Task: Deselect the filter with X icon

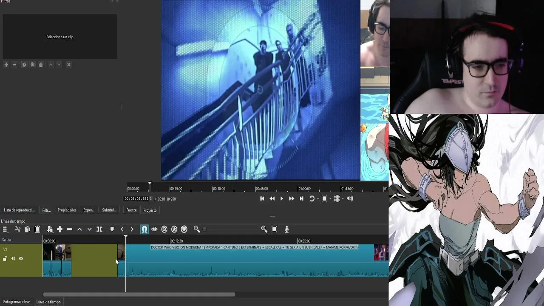Action: [69, 65]
